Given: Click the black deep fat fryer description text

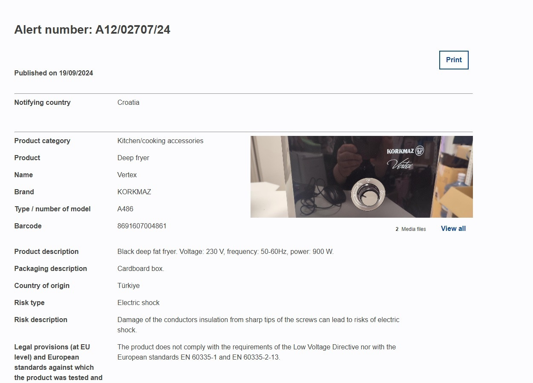Looking at the screenshot, I should [225, 252].
